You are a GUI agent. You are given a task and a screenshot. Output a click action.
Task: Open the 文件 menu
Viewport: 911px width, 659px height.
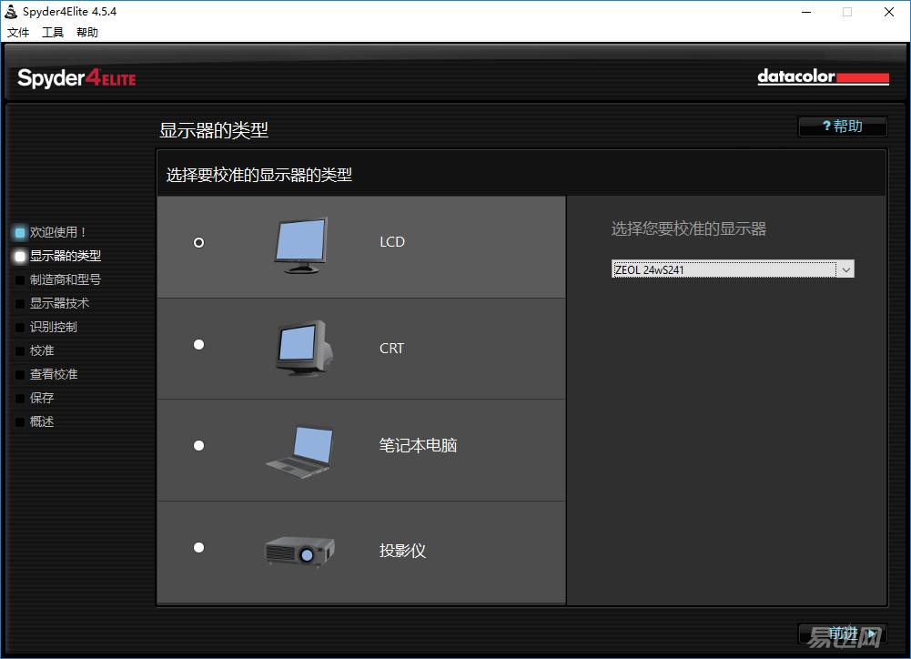point(18,33)
